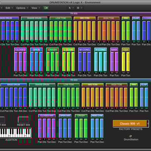Click the 808 Snare Drum Snp slider
This screenshot has height=151, width=151.
46,31
